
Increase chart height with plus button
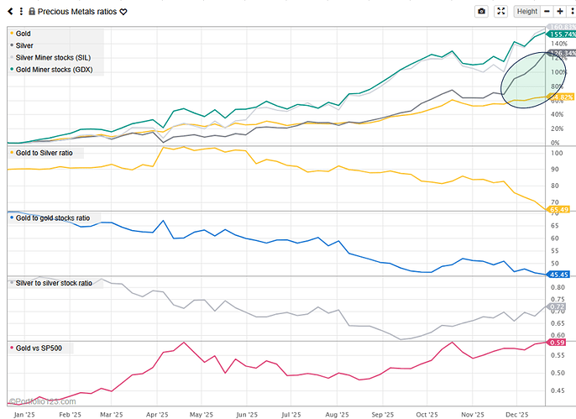click(x=559, y=12)
